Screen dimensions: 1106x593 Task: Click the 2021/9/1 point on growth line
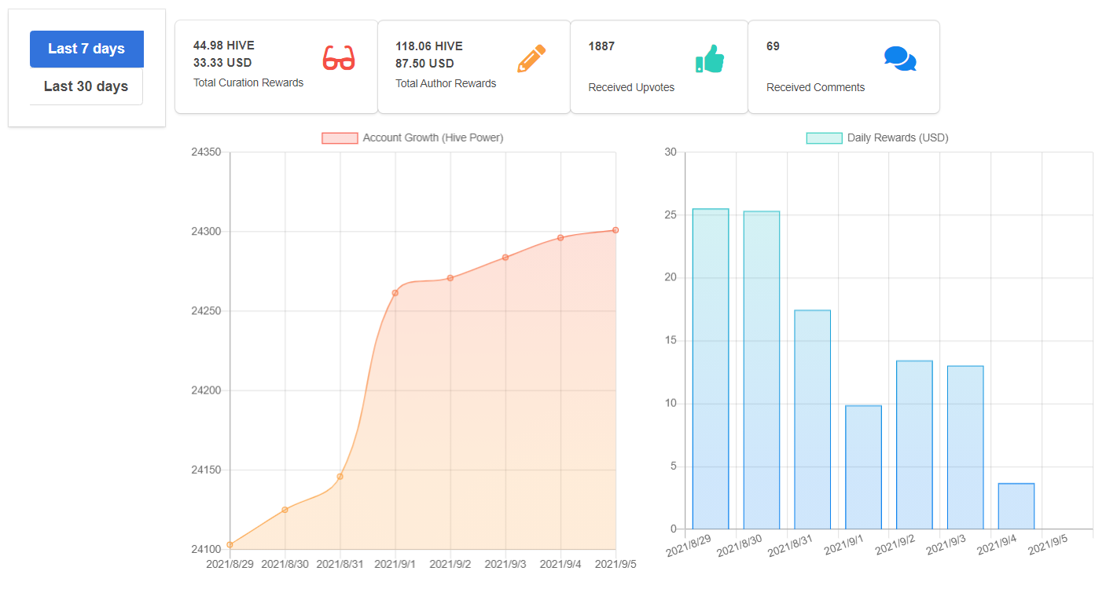tap(395, 293)
